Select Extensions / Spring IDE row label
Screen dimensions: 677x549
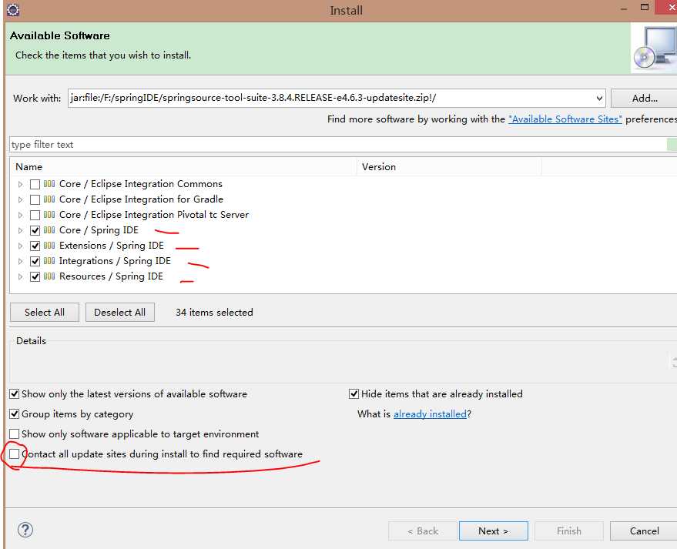[x=112, y=246]
